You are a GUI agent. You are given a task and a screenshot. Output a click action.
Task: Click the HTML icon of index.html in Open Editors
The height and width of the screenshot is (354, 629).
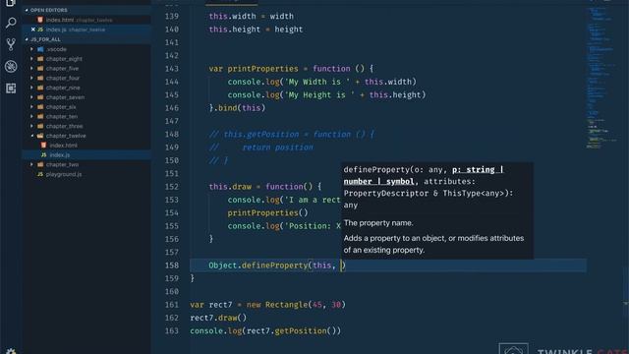point(40,20)
